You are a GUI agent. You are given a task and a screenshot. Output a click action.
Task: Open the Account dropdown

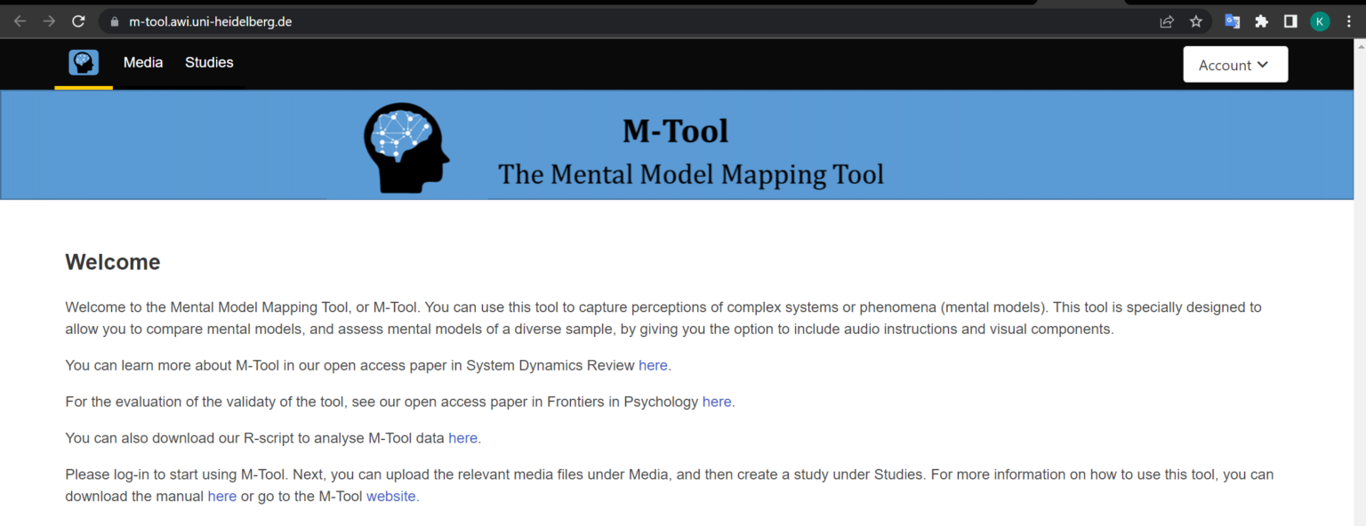[1234, 64]
